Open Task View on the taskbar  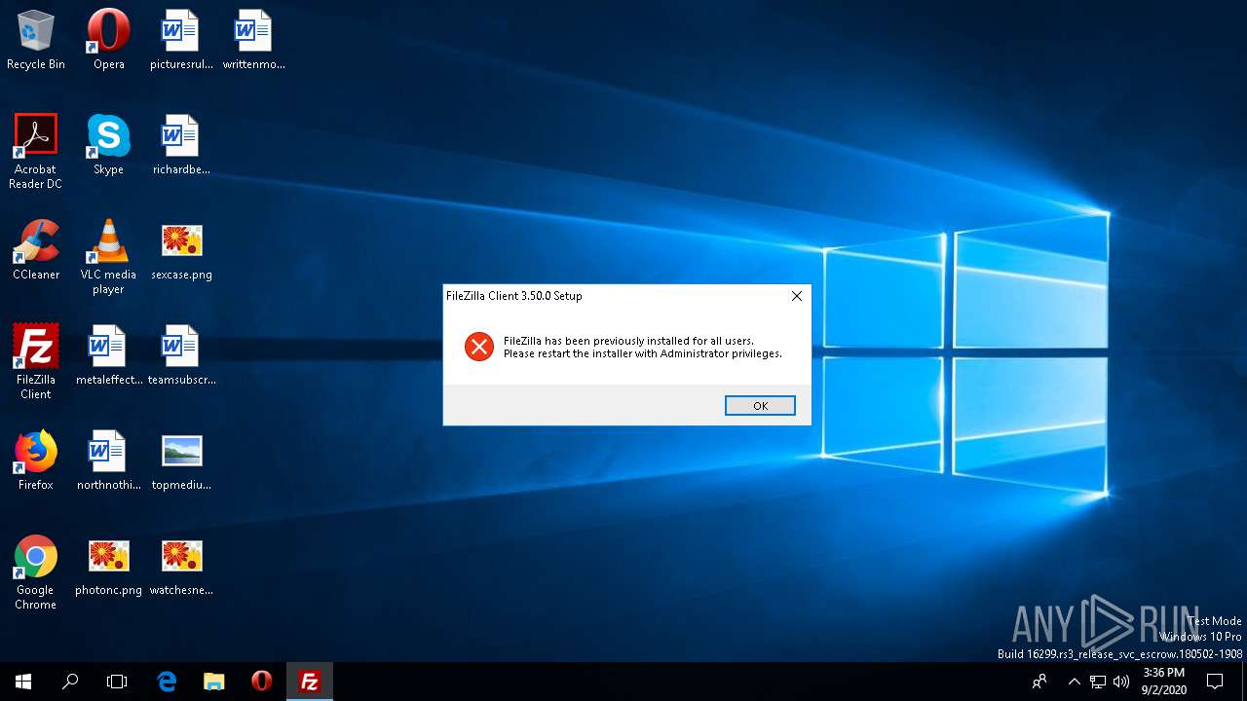click(x=117, y=682)
